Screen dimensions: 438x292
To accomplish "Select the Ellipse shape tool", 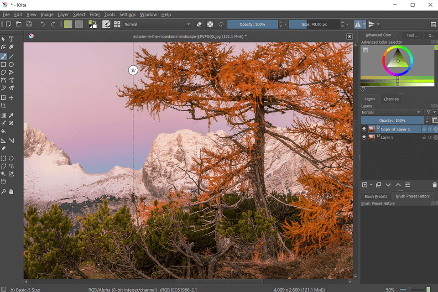I will [x=11, y=64].
